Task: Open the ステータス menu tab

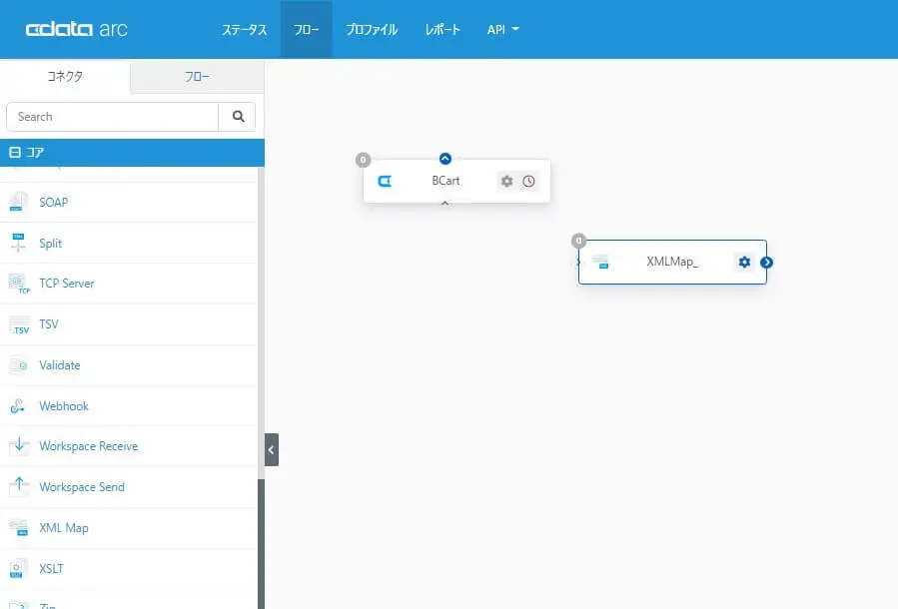Action: pyautogui.click(x=244, y=29)
